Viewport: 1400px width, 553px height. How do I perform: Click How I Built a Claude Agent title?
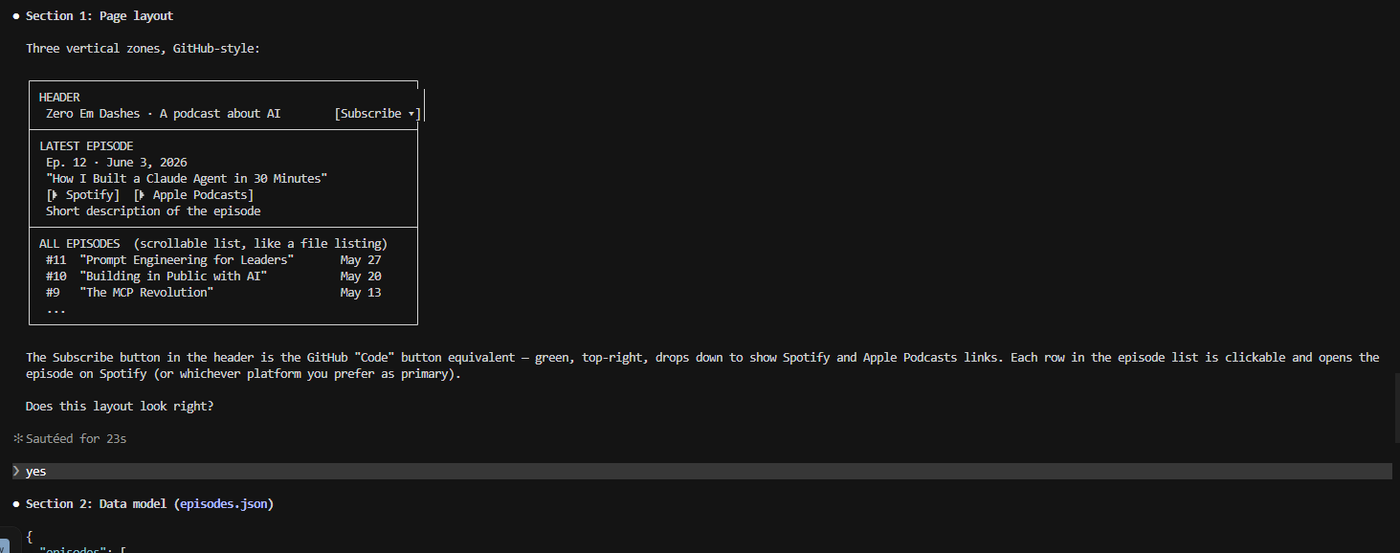(x=187, y=179)
